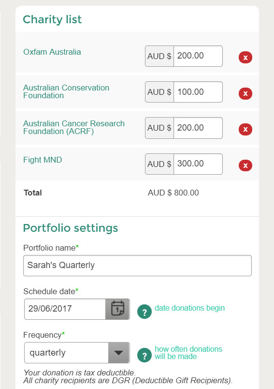Click the Schedule date input 29/06/2017
274x389 pixels.
point(65,309)
